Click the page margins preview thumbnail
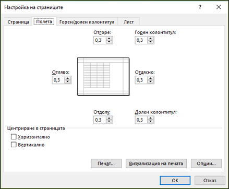The width and height of the screenshot is (229, 189). (103, 77)
